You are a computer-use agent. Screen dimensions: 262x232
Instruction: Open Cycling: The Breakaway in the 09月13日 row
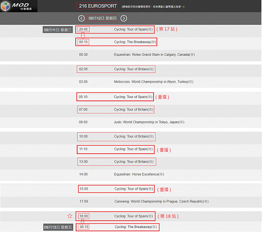(x=136, y=227)
